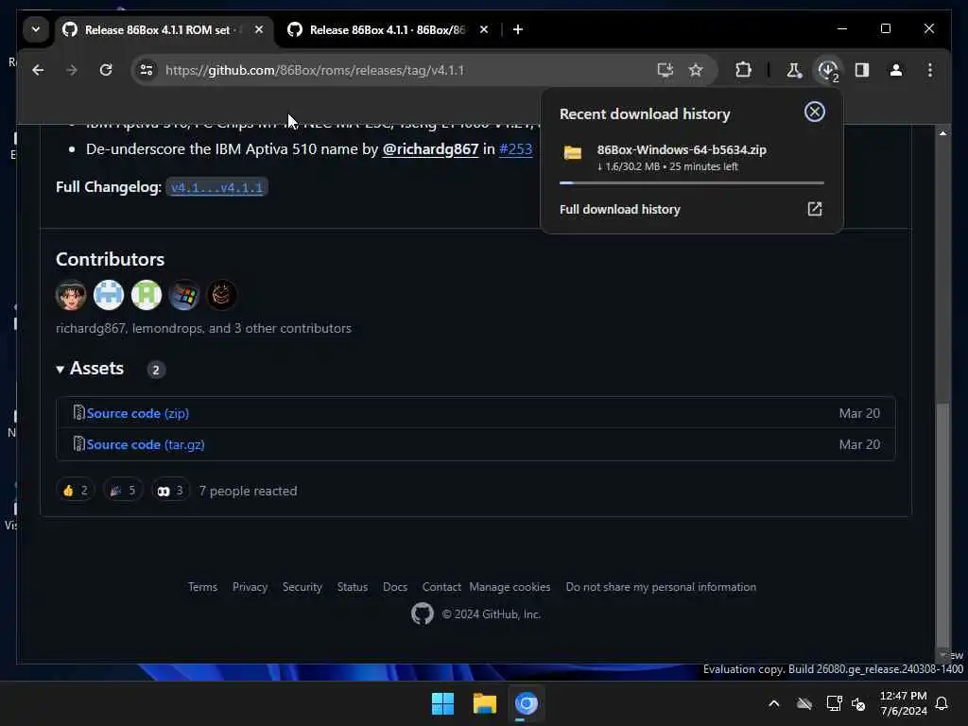Click the eyes reaction button

(x=170, y=491)
